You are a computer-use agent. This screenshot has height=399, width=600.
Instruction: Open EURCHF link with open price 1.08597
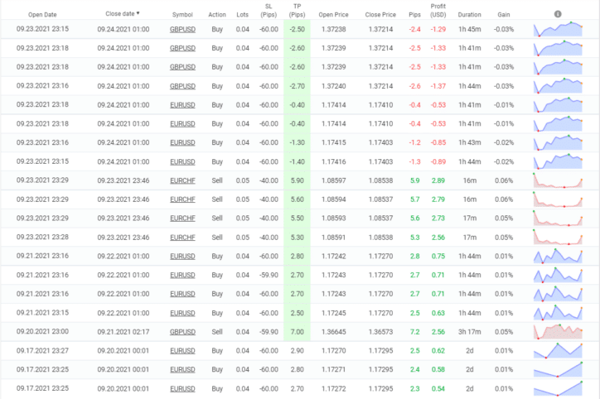pos(182,180)
